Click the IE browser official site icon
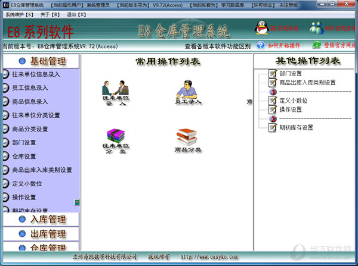 [x=317, y=45]
